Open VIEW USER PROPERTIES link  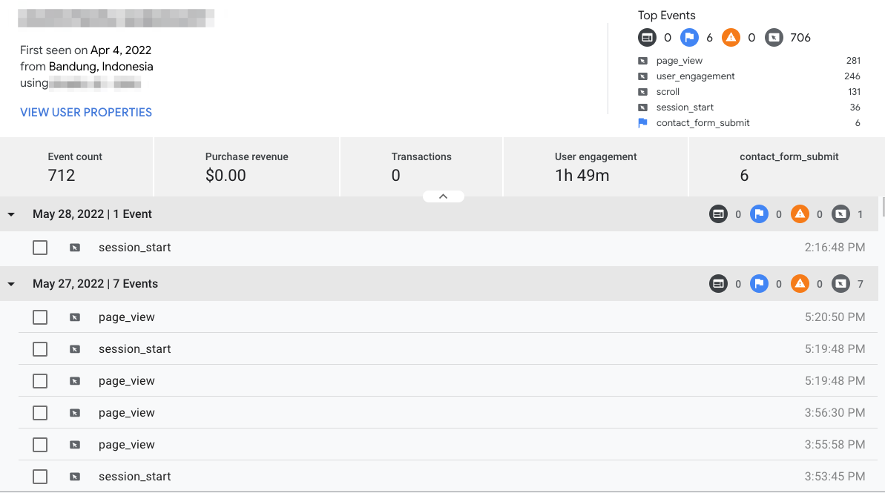tap(86, 113)
